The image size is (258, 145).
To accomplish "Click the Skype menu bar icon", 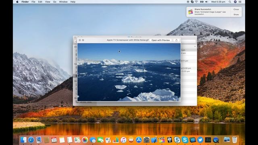I will 192,2.
